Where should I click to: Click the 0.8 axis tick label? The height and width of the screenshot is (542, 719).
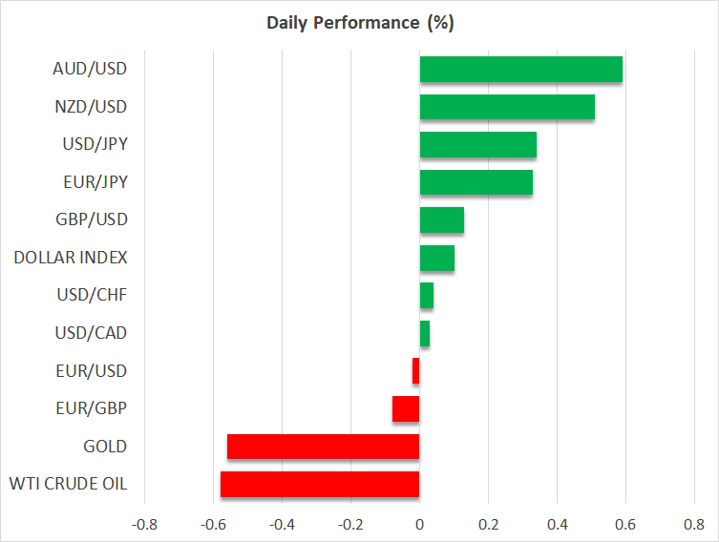(694, 524)
